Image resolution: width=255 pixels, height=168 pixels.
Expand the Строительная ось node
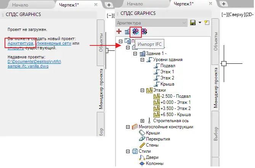(142, 121)
